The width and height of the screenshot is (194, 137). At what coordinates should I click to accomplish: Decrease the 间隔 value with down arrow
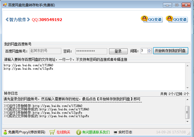tap(149, 52)
